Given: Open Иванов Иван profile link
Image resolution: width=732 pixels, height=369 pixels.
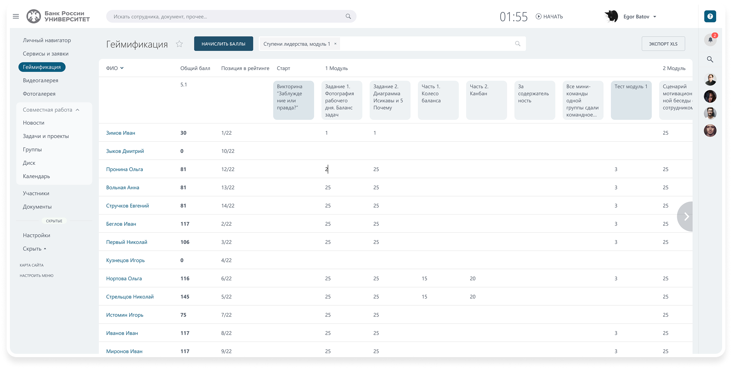Looking at the screenshot, I should (122, 333).
